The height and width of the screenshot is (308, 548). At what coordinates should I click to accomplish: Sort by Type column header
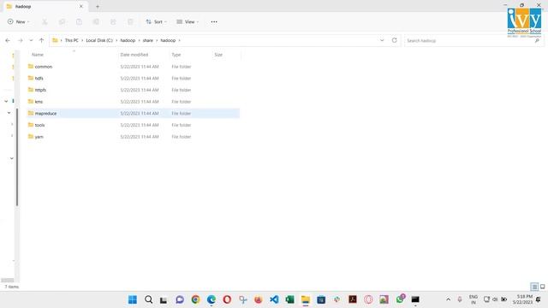click(176, 55)
